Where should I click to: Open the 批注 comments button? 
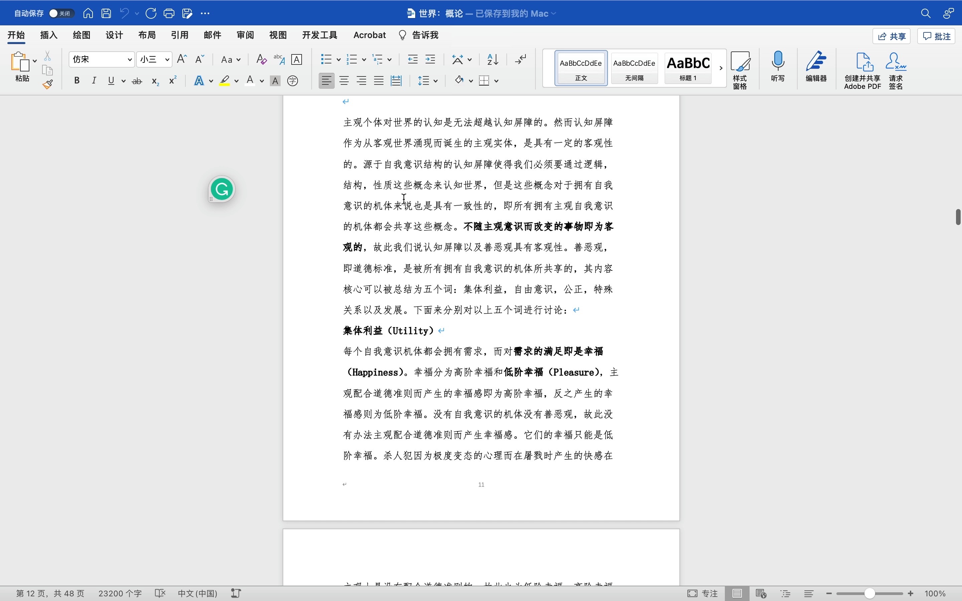click(x=937, y=37)
